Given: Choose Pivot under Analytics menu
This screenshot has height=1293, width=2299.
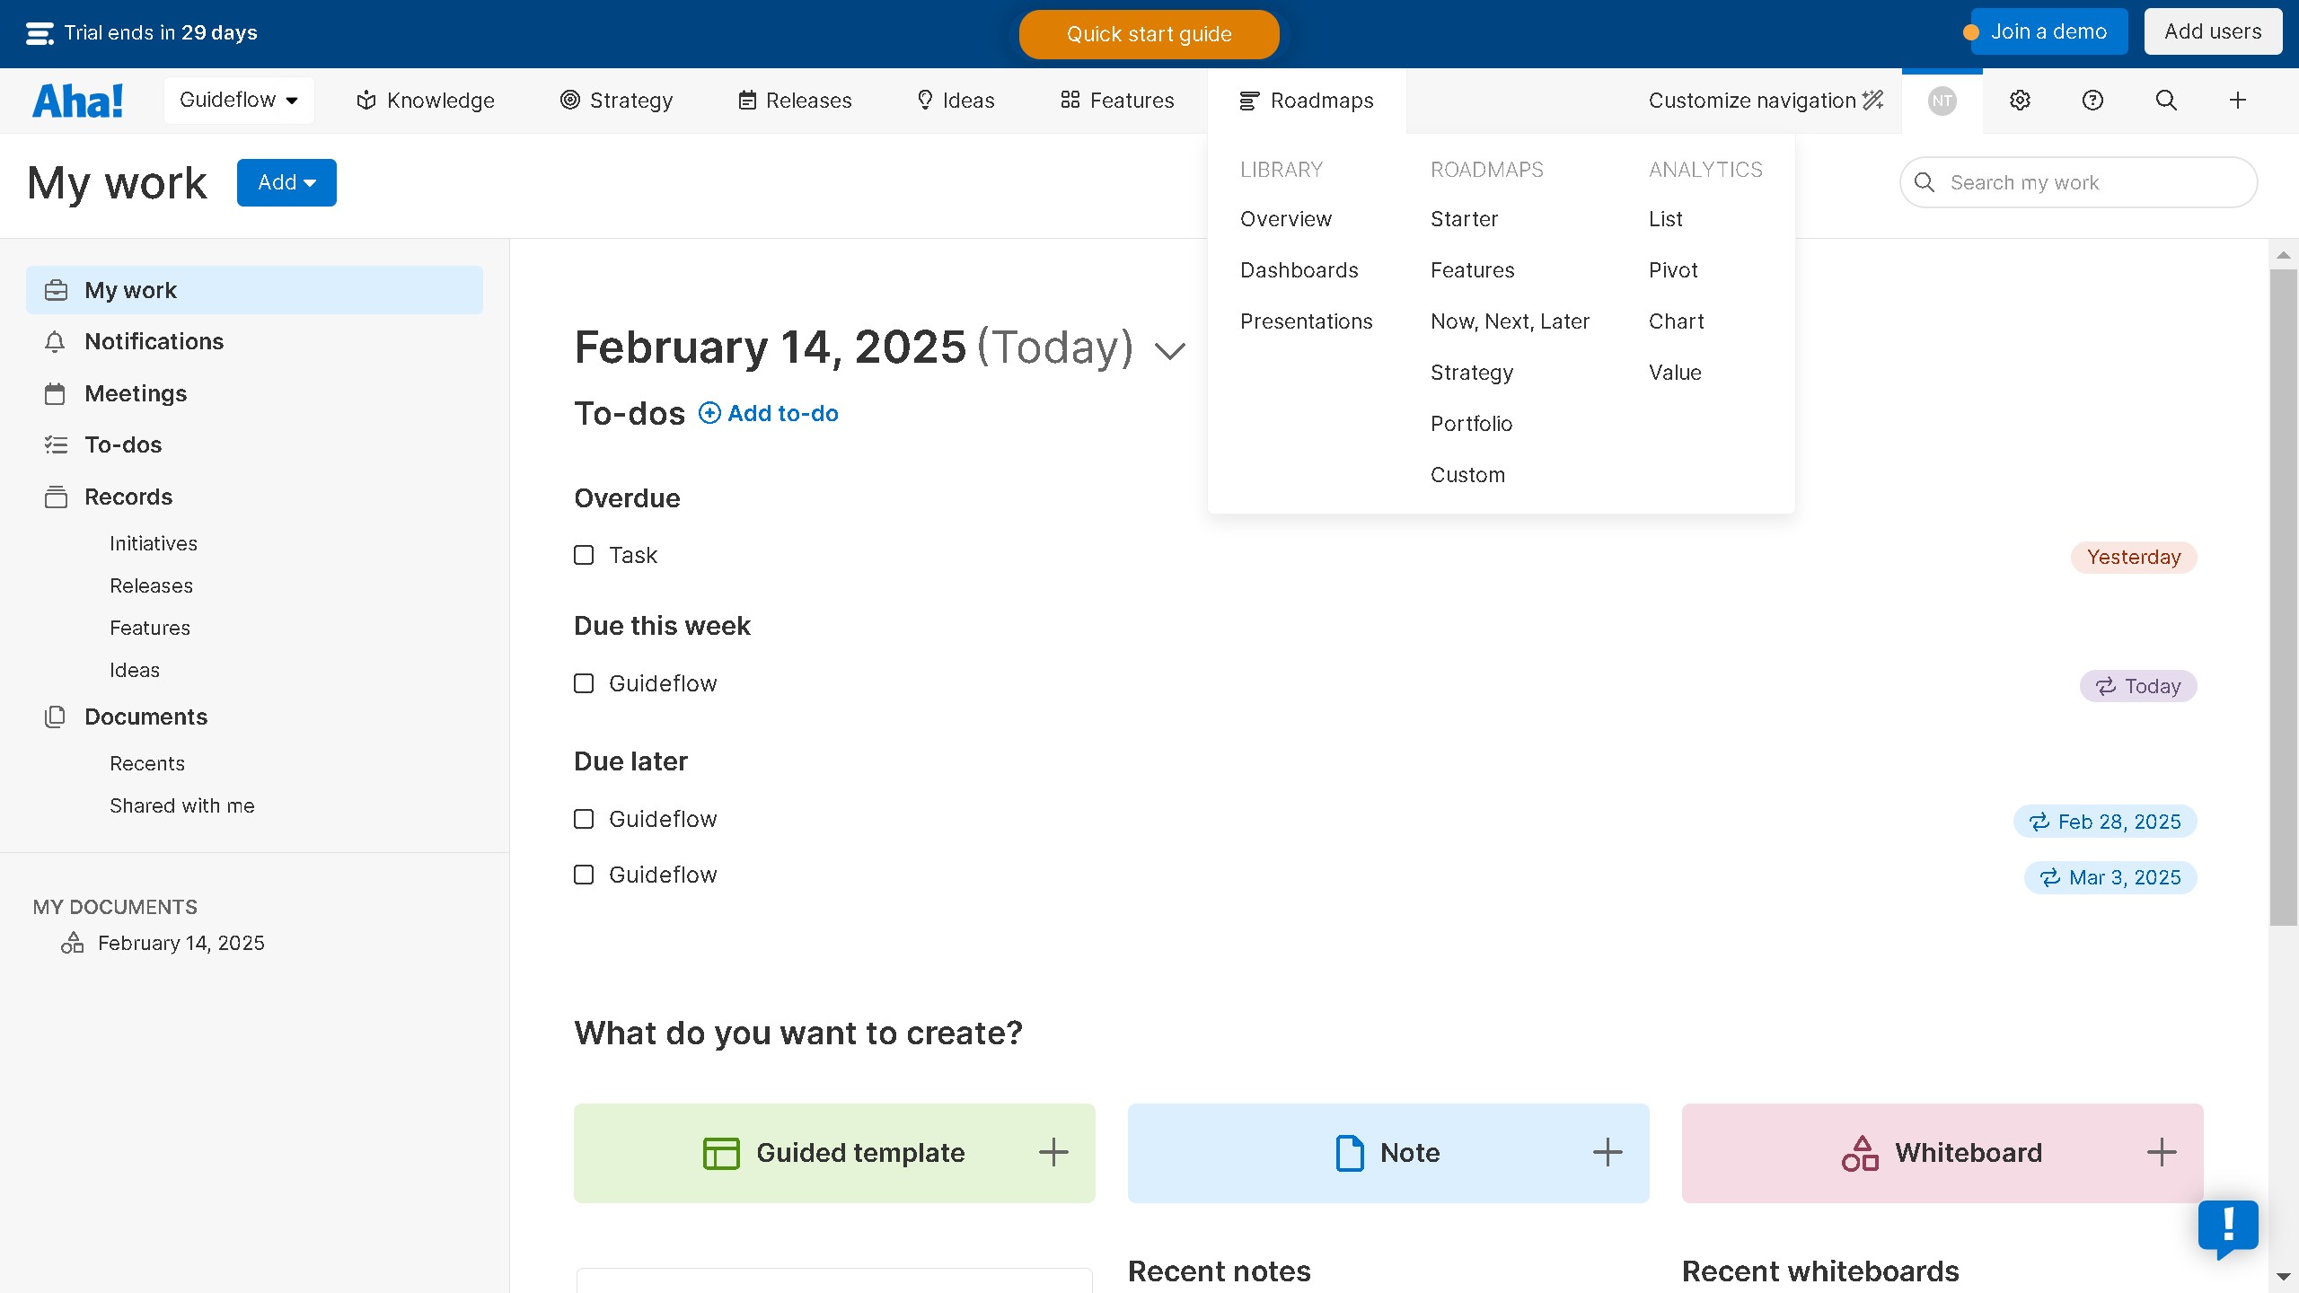Looking at the screenshot, I should (1672, 269).
